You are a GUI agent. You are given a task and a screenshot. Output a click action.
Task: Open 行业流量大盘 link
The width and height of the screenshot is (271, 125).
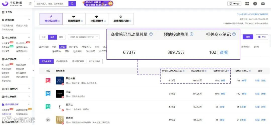coord(8,26)
